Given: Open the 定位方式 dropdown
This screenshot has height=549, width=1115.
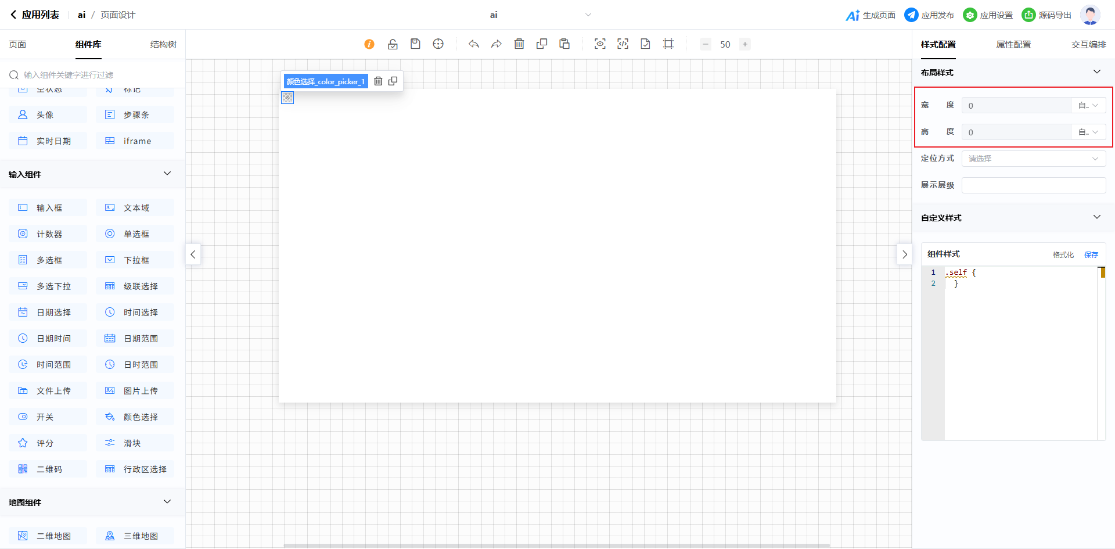Looking at the screenshot, I should (x=1033, y=159).
